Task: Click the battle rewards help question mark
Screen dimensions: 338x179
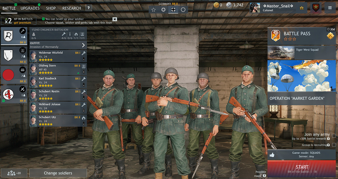Action: coord(328,139)
